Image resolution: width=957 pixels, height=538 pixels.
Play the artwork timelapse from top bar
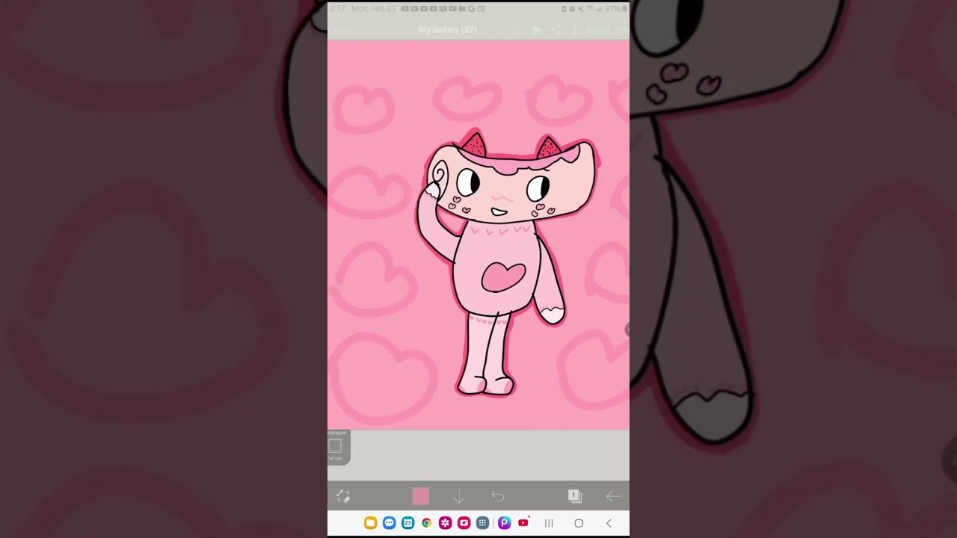coord(536,30)
